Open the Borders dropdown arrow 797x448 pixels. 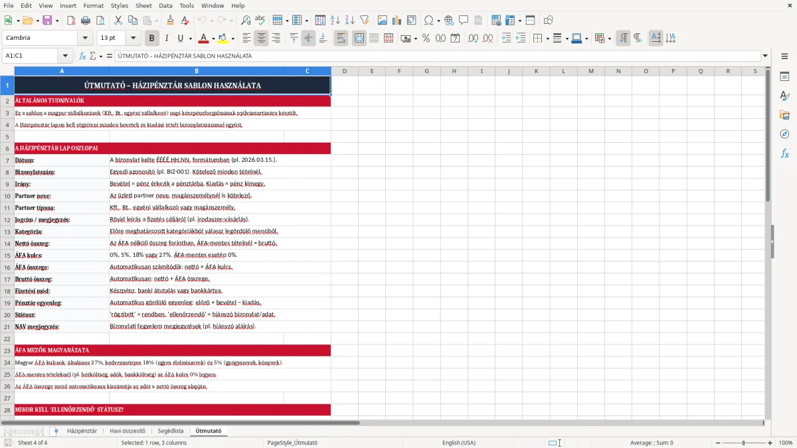[547, 38]
